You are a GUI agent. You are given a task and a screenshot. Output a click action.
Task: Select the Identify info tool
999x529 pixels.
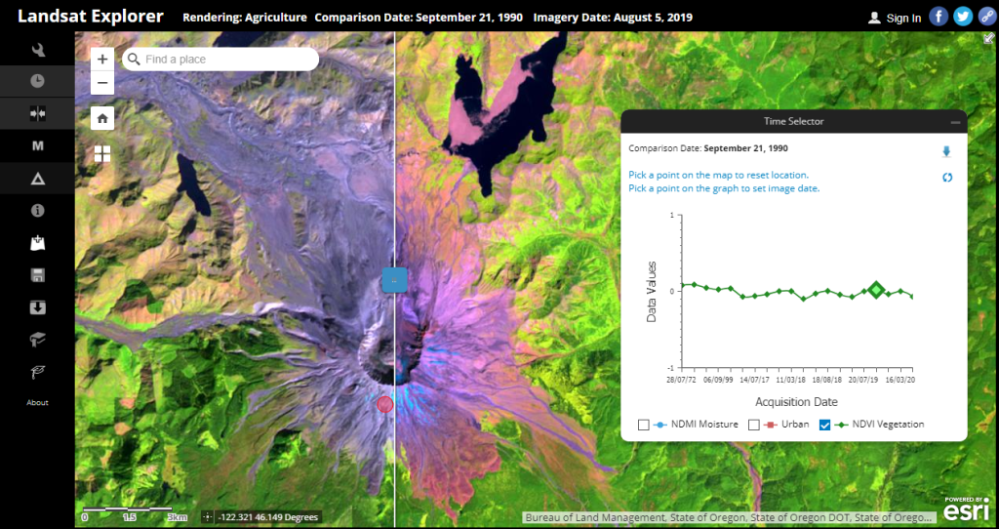click(x=38, y=210)
